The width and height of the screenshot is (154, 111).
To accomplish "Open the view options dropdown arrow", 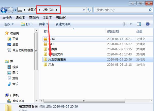I will [131, 24].
